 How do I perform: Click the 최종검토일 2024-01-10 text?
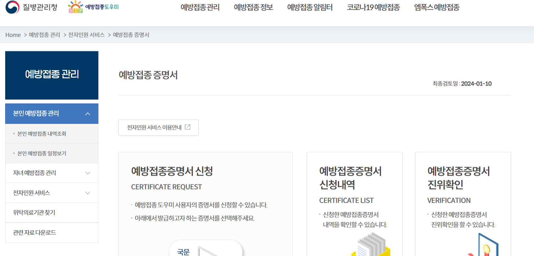[x=462, y=84]
